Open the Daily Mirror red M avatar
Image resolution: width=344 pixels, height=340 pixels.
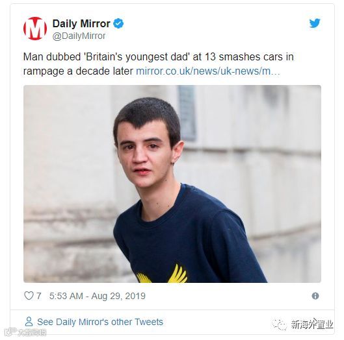click(x=35, y=29)
